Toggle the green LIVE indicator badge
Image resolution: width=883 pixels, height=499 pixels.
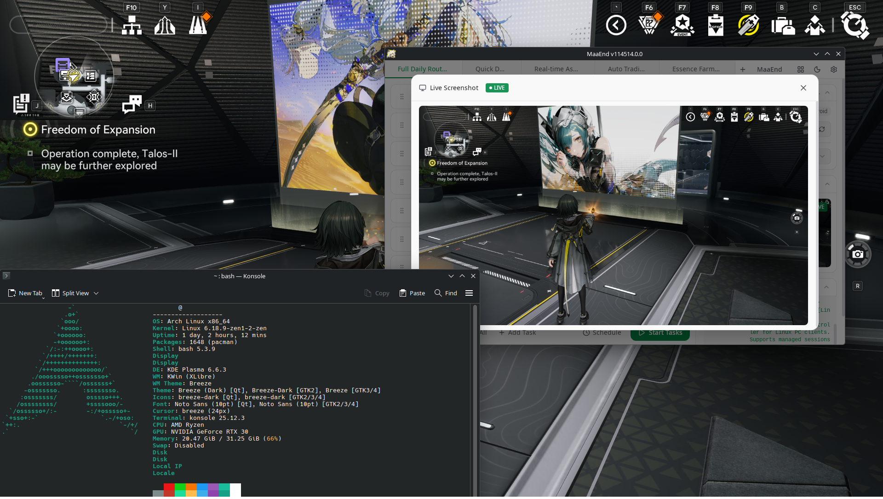click(497, 88)
